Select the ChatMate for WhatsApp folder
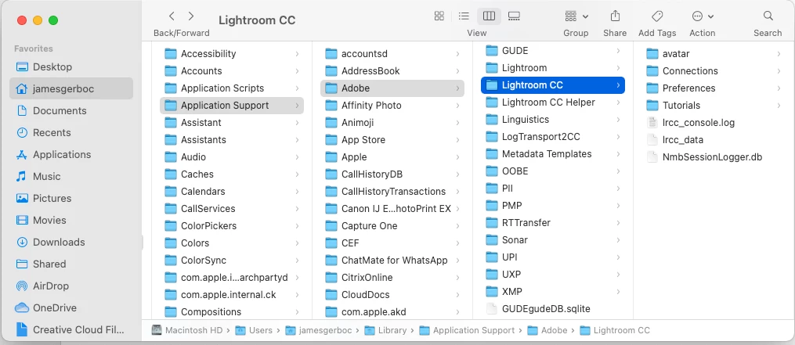Screen dimensions: 795x345 [x=392, y=261]
